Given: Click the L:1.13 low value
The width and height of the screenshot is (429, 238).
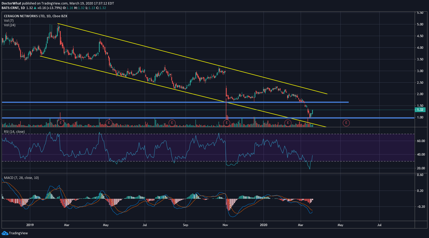Looking at the screenshot, I should tap(90, 8).
